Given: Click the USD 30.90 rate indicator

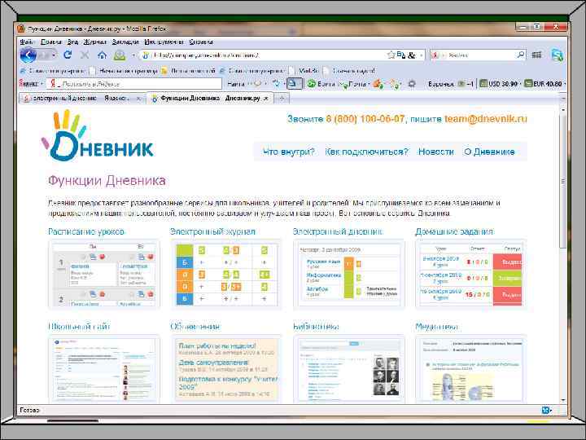Looking at the screenshot, I should pos(499,84).
